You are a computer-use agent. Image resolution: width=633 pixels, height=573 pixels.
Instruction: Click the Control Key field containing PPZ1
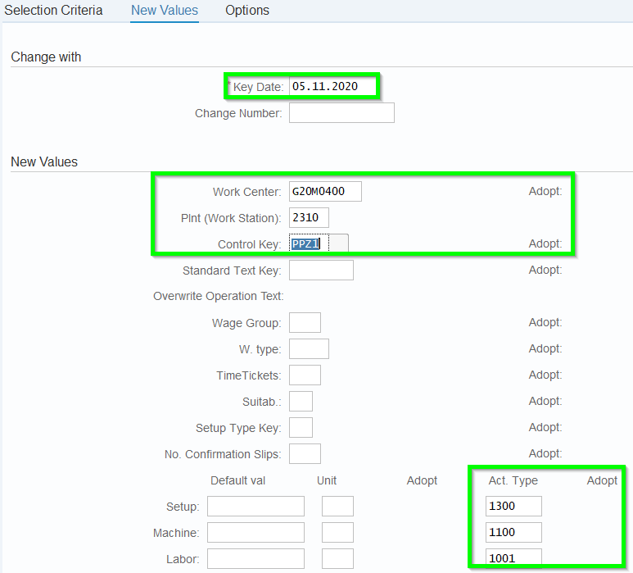click(310, 243)
